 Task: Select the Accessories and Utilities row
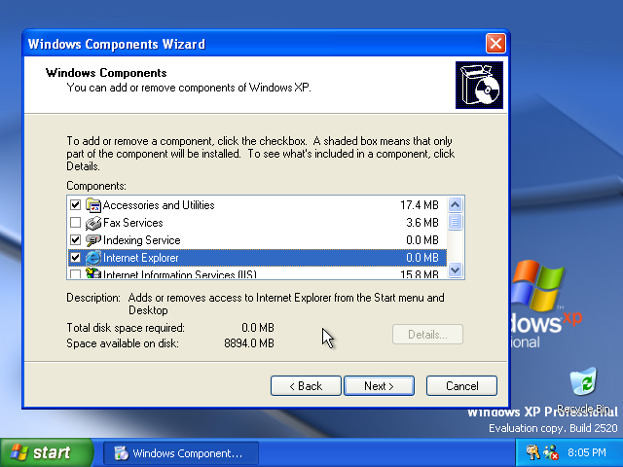tap(257, 205)
